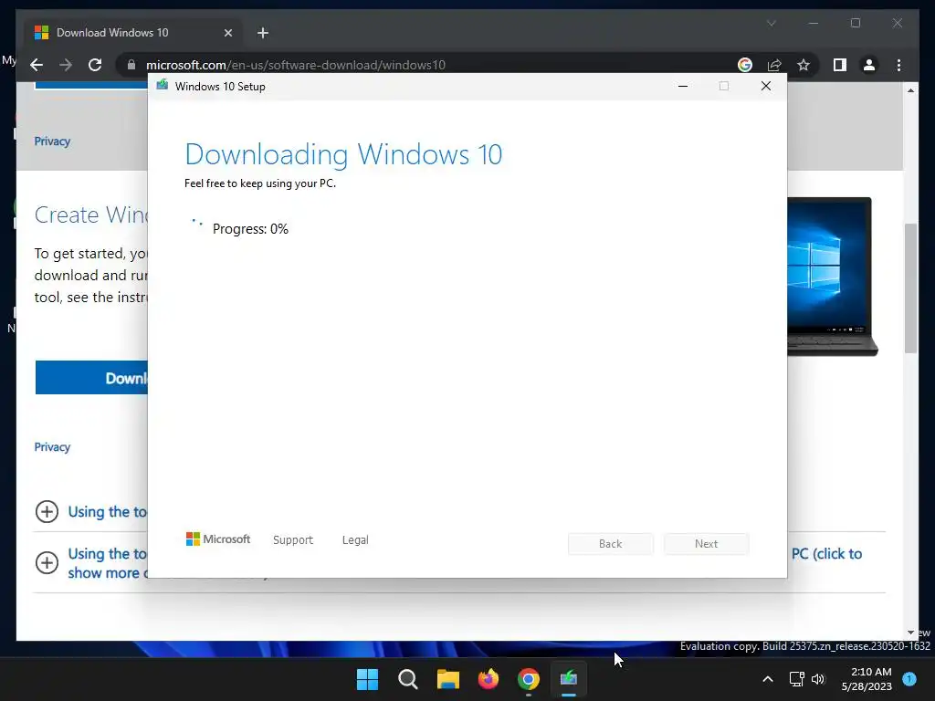Select 'Progress: 0%' text
Viewport: 935px width, 701px height.
pos(250,229)
